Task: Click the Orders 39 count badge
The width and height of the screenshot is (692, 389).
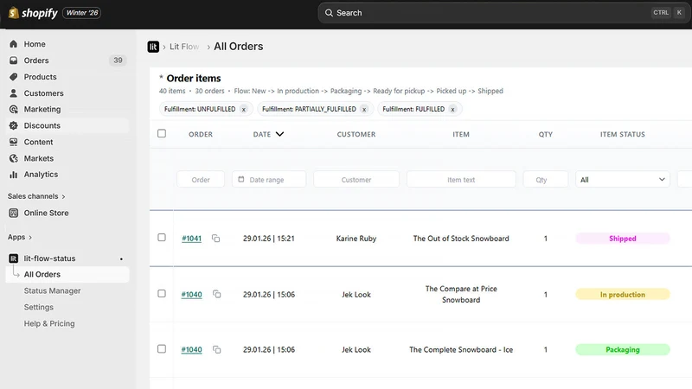Action: click(118, 61)
